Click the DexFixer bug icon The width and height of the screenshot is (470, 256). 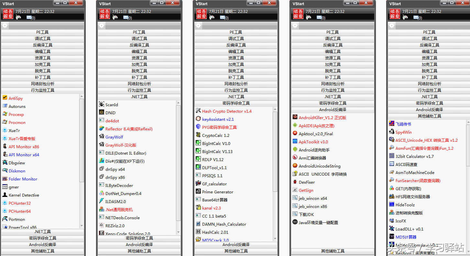(295, 182)
